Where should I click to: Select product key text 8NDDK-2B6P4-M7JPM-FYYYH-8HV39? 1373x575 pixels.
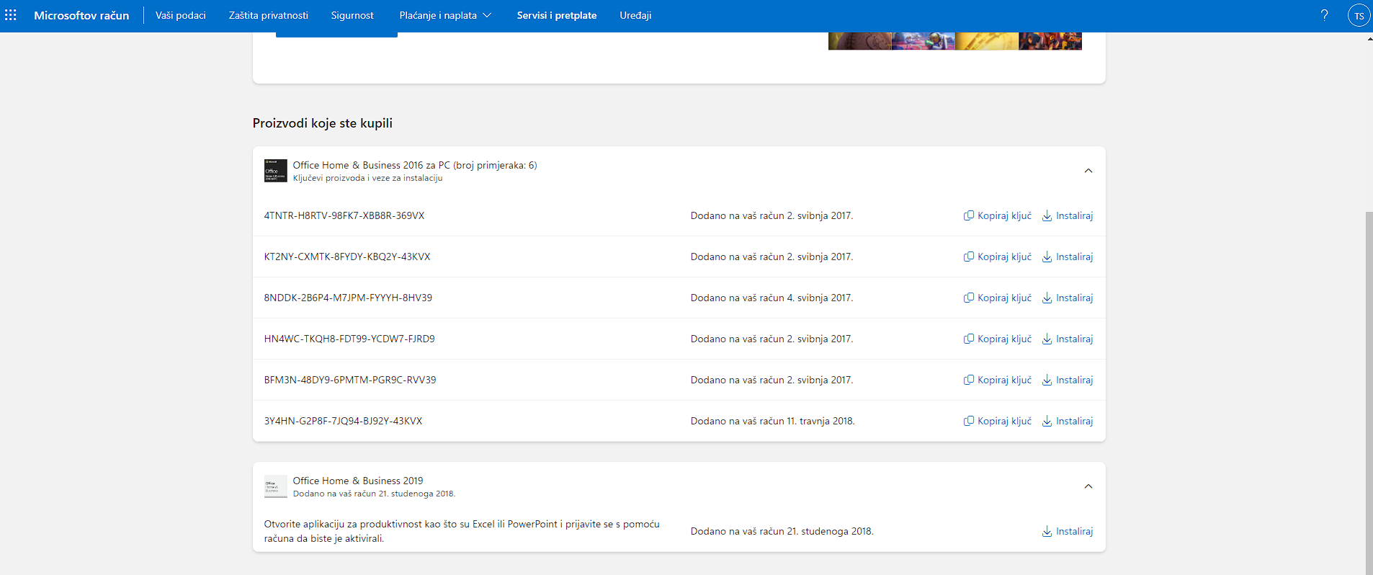(x=348, y=298)
